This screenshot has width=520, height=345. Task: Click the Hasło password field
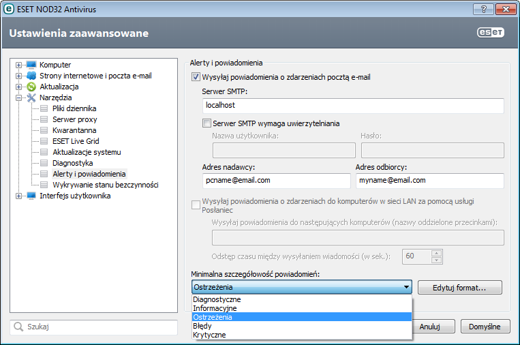433,150
